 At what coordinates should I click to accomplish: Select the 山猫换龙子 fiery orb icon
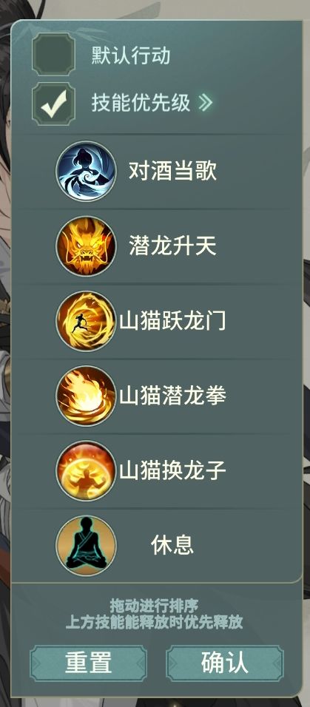click(x=86, y=471)
